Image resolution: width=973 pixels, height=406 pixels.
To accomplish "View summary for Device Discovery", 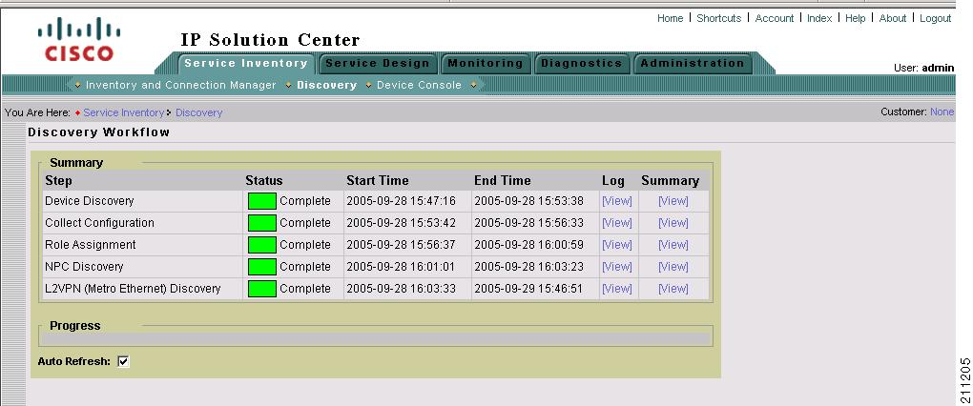I will (673, 201).
